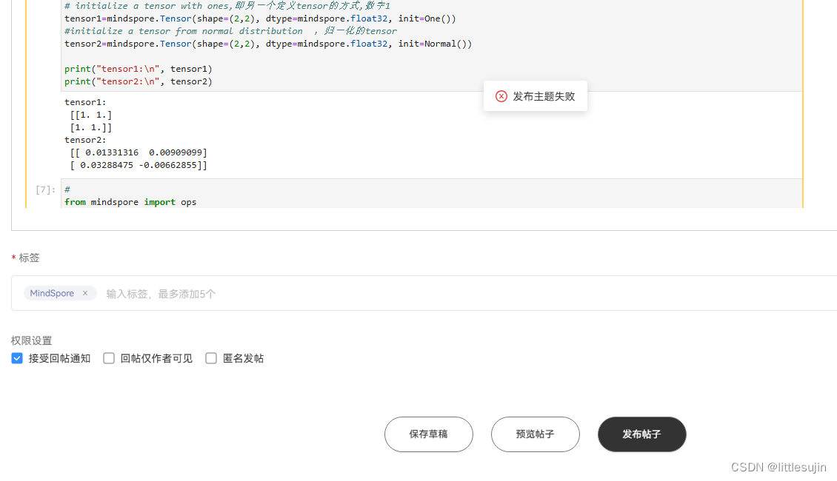This screenshot has width=837, height=481.
Task: Check the 匿名发帖 checkbox
Action: tap(211, 358)
